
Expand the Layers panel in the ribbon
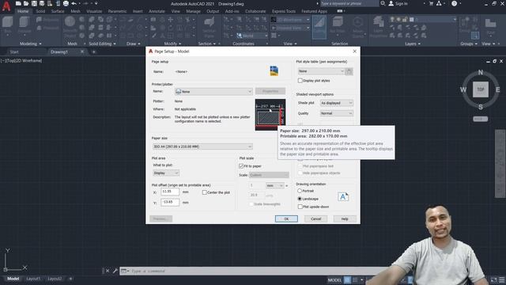413,44
